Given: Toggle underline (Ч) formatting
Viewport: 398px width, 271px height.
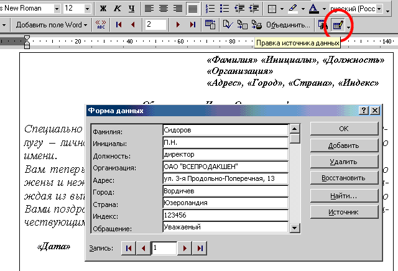Looking at the screenshot, I should click(x=131, y=9).
